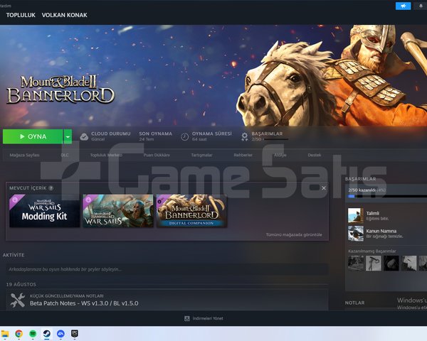Click the downloads icon beside İndirmeleri Yönet

point(186,318)
